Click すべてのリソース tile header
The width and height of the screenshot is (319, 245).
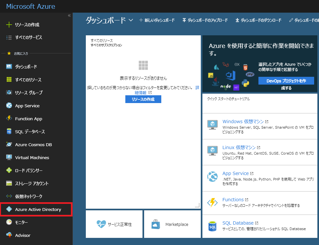click(x=102, y=41)
